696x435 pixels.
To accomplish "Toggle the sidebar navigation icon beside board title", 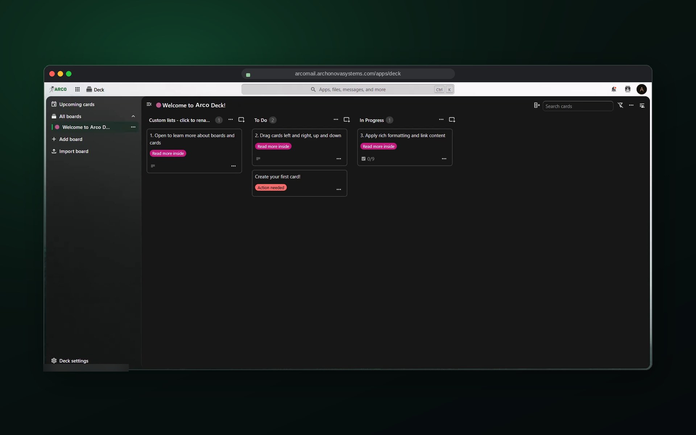I will (x=149, y=104).
